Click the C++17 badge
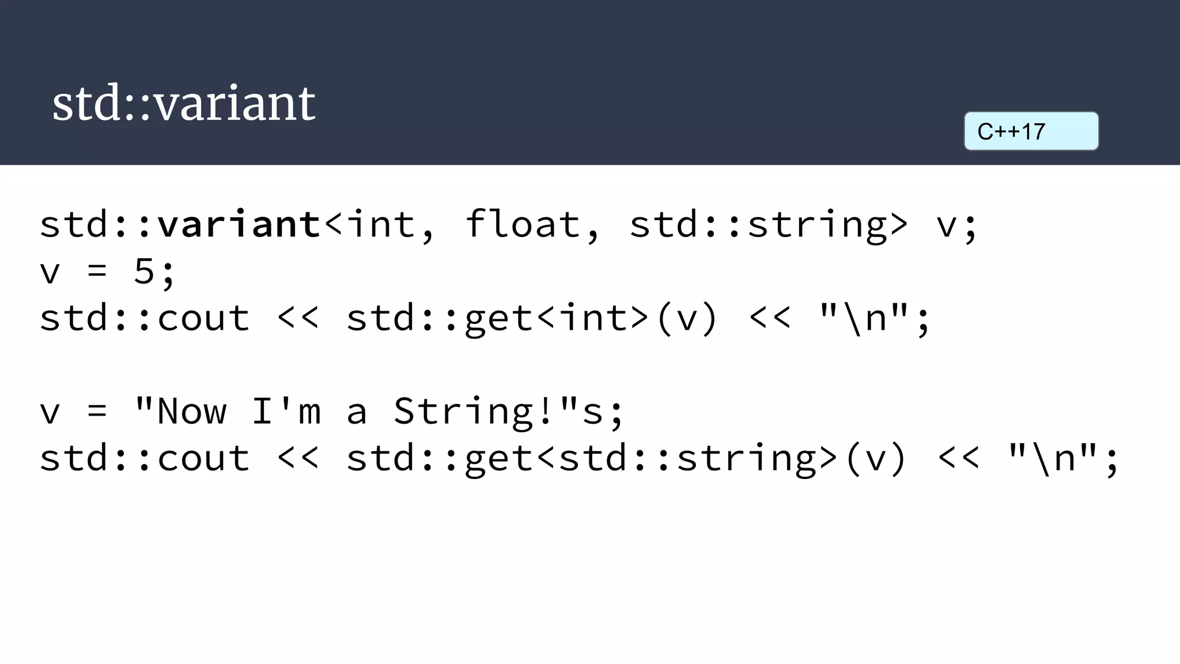The image size is (1180, 664). (x=1031, y=131)
